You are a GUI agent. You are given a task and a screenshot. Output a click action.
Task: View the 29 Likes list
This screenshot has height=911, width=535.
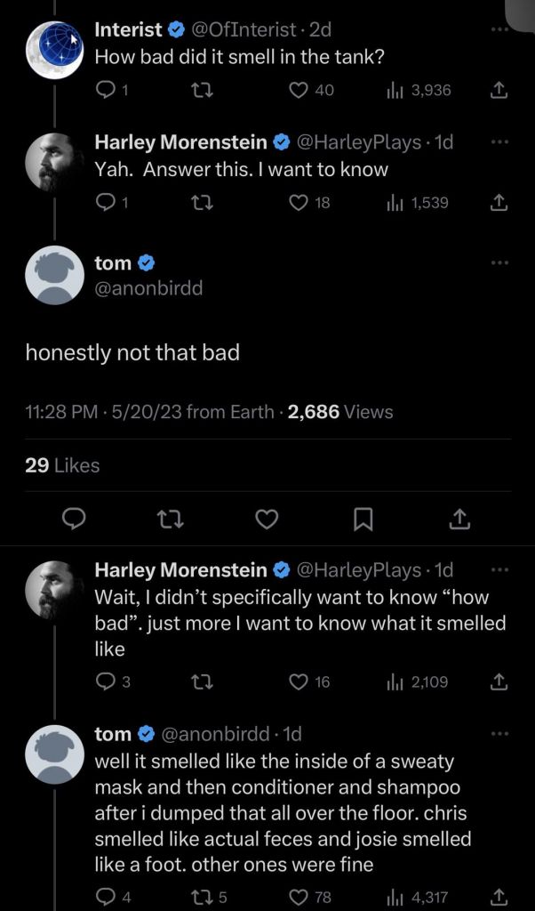[x=63, y=465]
